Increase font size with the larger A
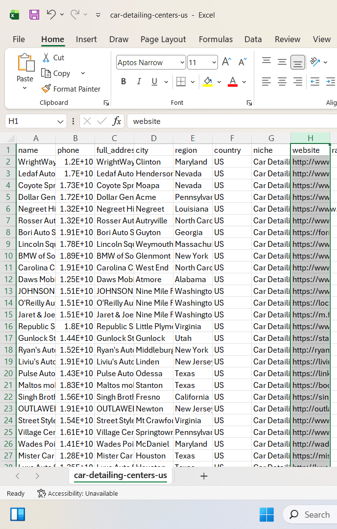The width and height of the screenshot is (337, 529). click(x=226, y=62)
